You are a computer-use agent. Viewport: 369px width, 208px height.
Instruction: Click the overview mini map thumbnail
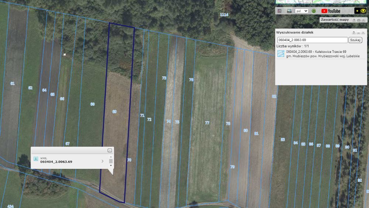[x=321, y=1]
